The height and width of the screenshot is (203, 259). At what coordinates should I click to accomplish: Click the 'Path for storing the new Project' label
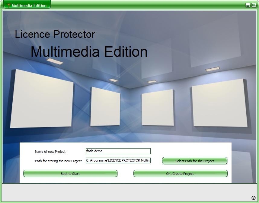click(x=58, y=161)
